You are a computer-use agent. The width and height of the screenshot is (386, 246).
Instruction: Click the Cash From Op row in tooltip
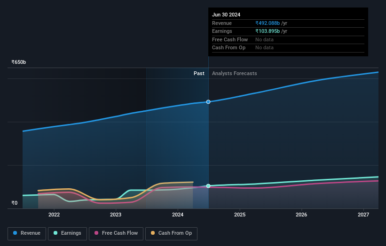288,48
